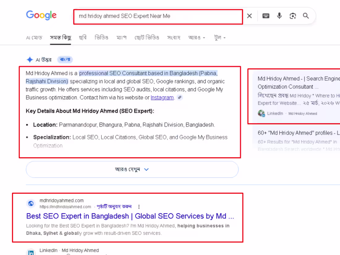Image resolution: width=340 pixels, height=255 pixels.
Task: Expand AI answer with আরও দেখুন button
Action: tap(132, 169)
